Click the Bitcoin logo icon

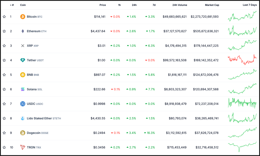pyautogui.click(x=23, y=17)
